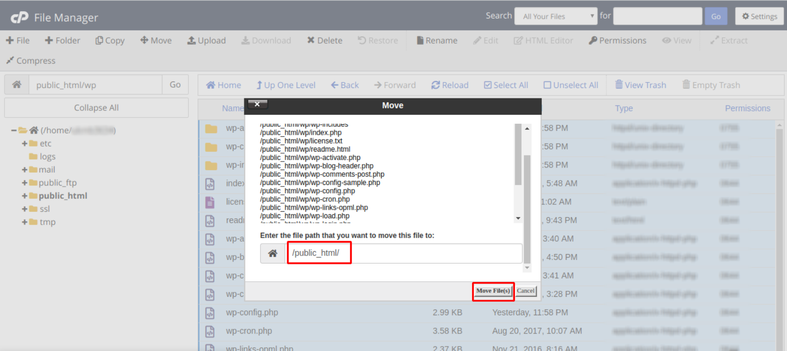
Task: Click the Extract toolbar button
Action: point(729,40)
